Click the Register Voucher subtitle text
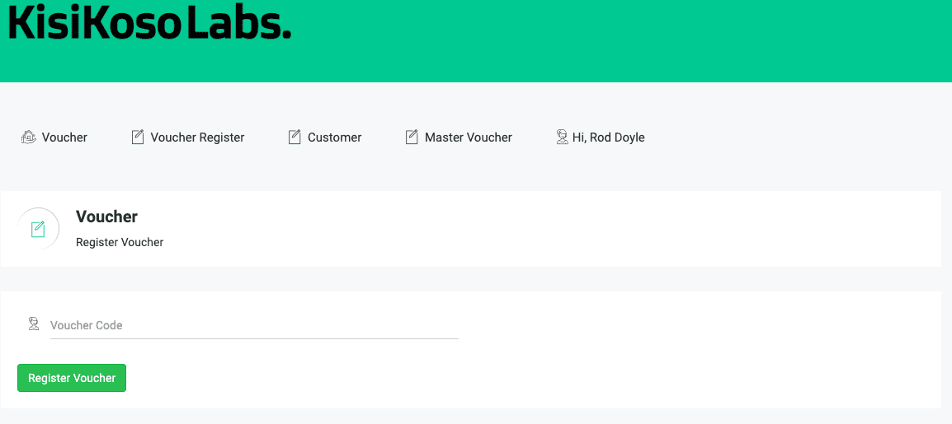This screenshot has width=952, height=424. tap(120, 242)
